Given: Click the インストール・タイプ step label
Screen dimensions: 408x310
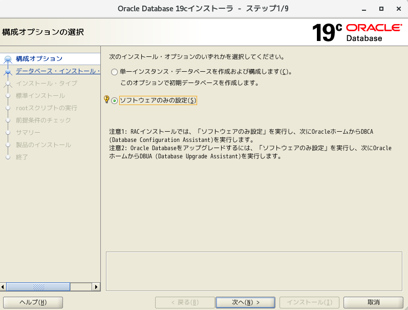Looking at the screenshot, I should pos(47,84).
